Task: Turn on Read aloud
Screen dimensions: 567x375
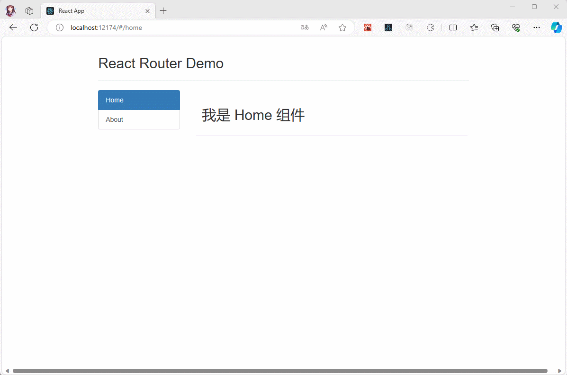Action: click(324, 27)
